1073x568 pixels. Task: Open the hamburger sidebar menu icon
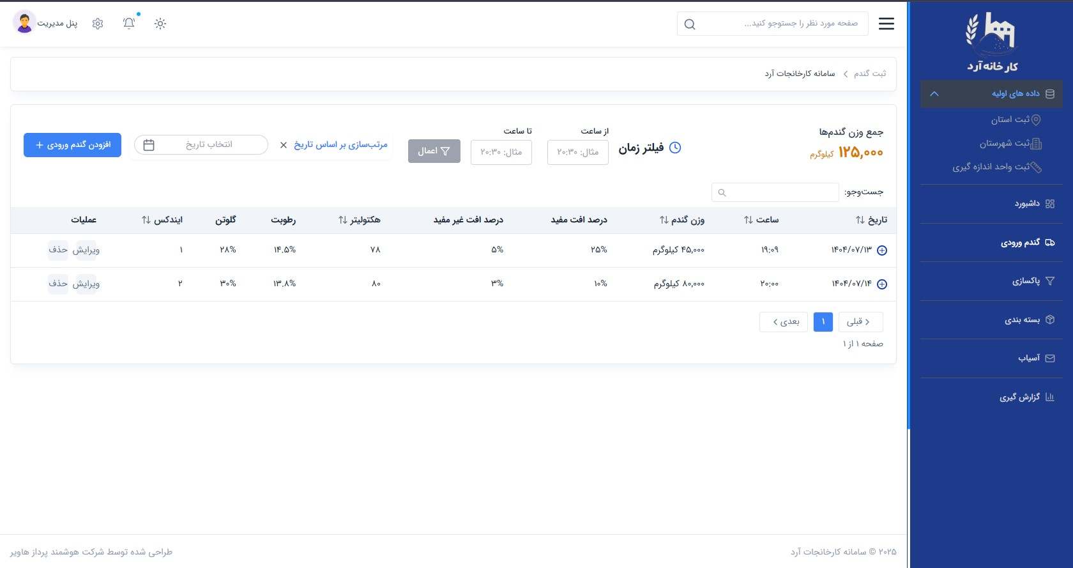point(886,24)
